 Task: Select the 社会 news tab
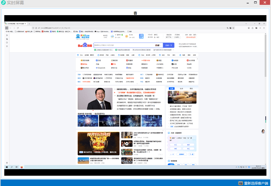click(x=181, y=89)
